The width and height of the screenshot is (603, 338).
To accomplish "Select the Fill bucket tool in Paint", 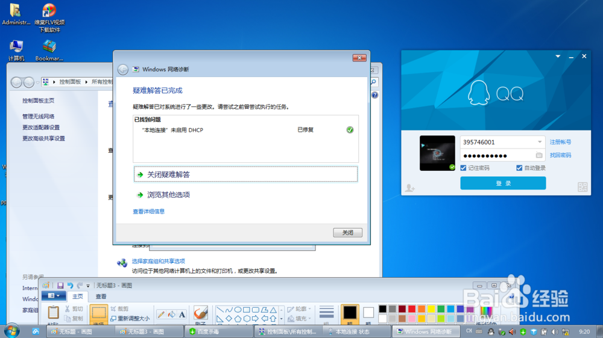I will 171,314.
